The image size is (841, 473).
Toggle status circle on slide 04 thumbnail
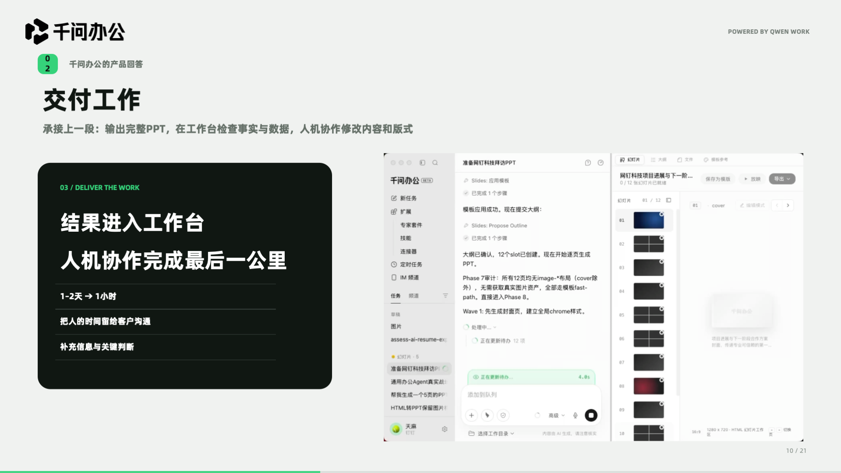tap(661, 285)
